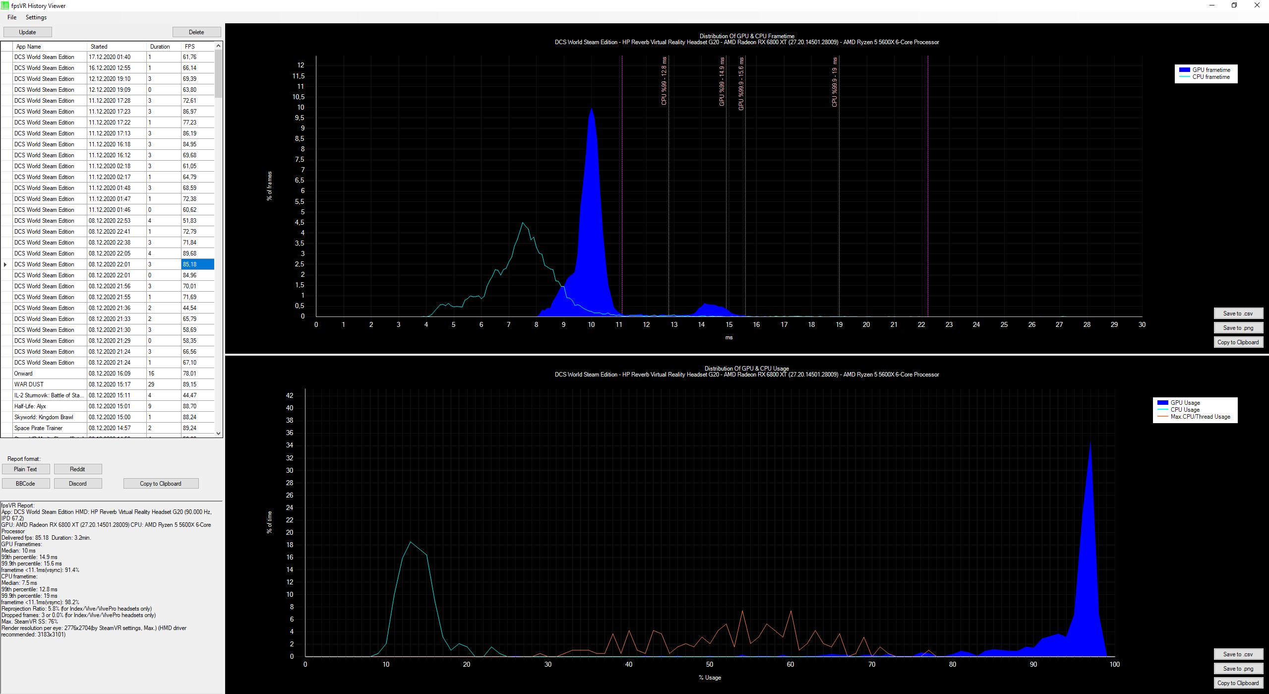The height and width of the screenshot is (694, 1269).
Task: Open the File menu
Action: click(12, 17)
